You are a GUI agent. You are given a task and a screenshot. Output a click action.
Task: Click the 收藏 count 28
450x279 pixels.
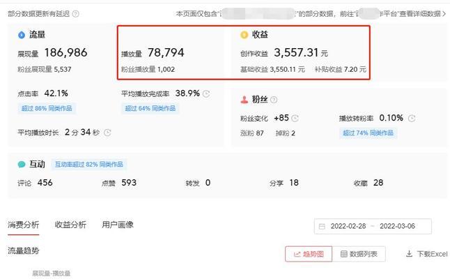point(378,183)
